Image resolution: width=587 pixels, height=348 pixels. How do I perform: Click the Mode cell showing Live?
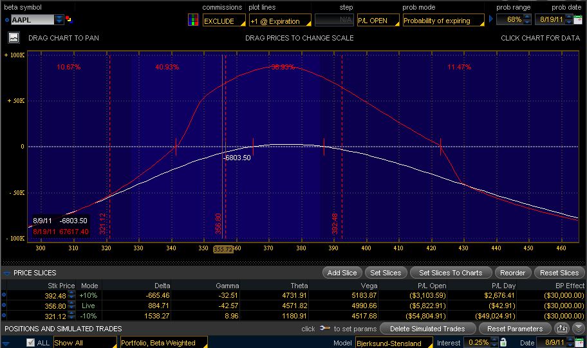click(x=88, y=306)
